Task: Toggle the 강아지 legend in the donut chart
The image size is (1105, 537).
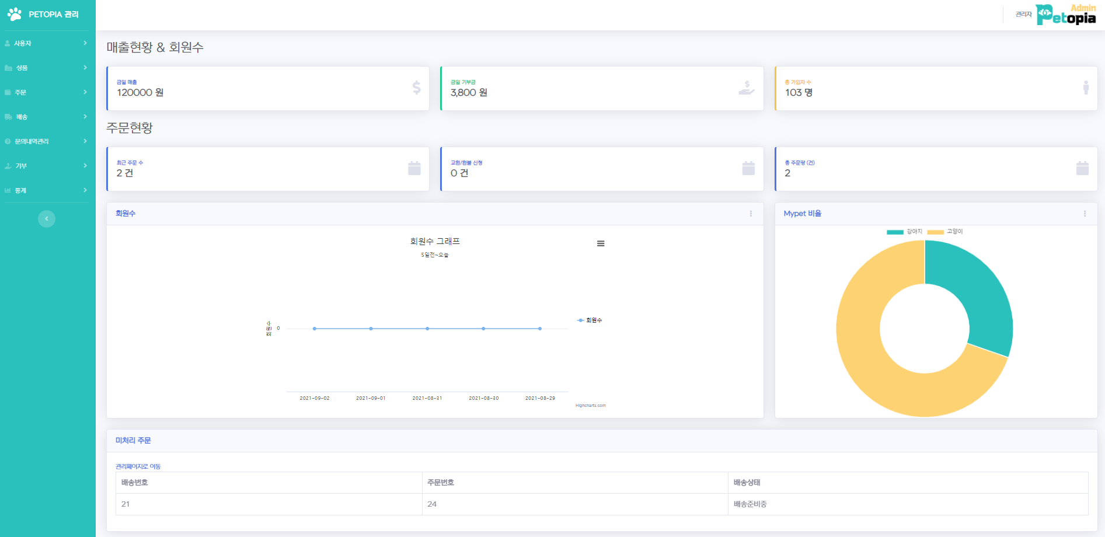Action: (905, 232)
